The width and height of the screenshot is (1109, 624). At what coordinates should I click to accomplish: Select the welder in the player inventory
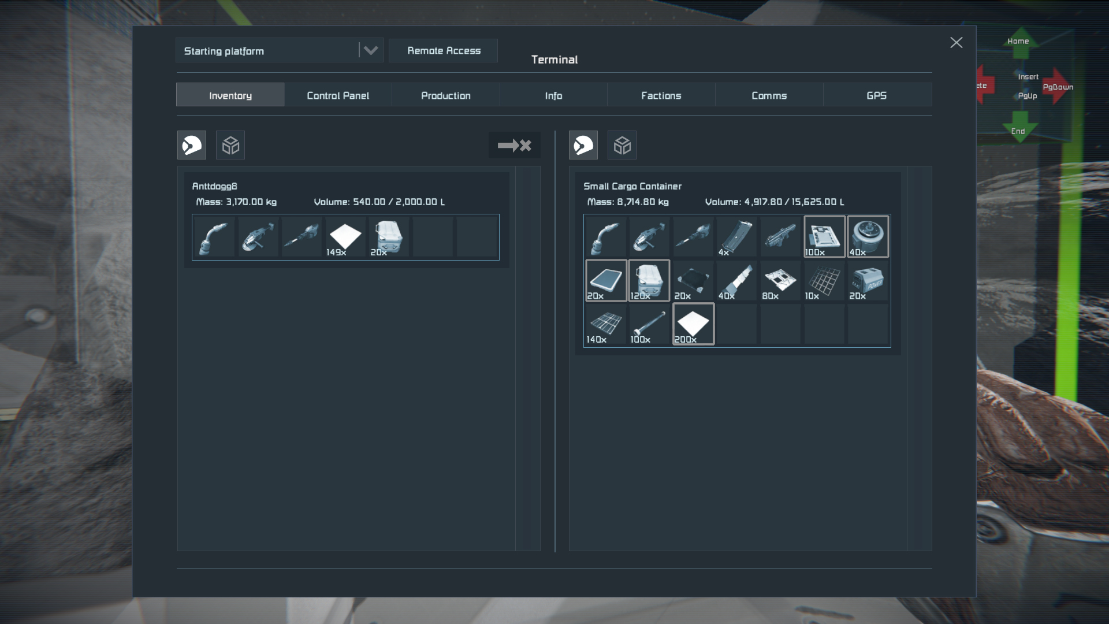click(x=214, y=237)
